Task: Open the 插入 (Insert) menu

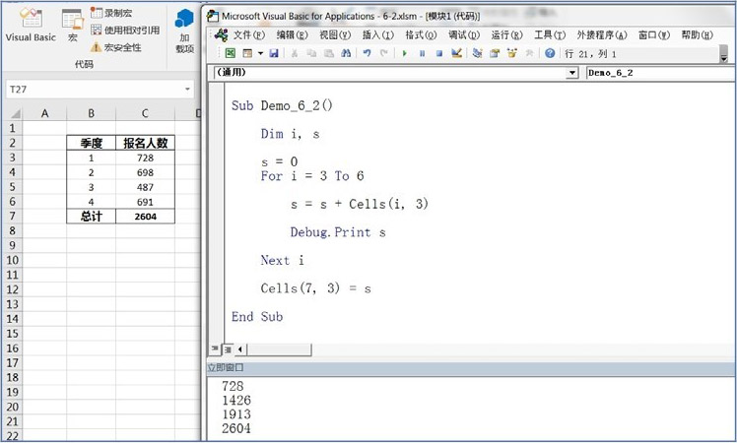Action: (x=377, y=34)
